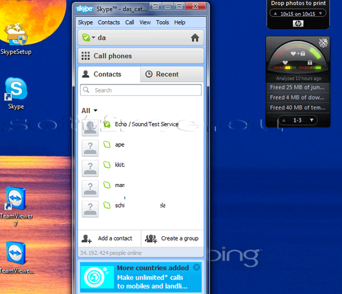Select Echo / Sound Test Service contact
The width and height of the screenshot is (342, 294).
141,127
